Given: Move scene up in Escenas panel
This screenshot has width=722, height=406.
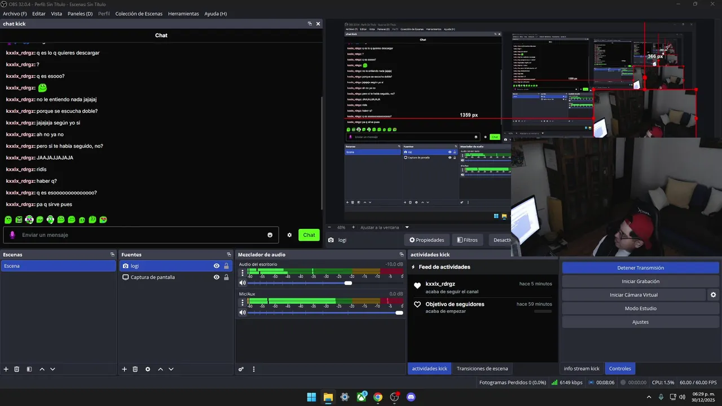Looking at the screenshot, I should click(42, 369).
